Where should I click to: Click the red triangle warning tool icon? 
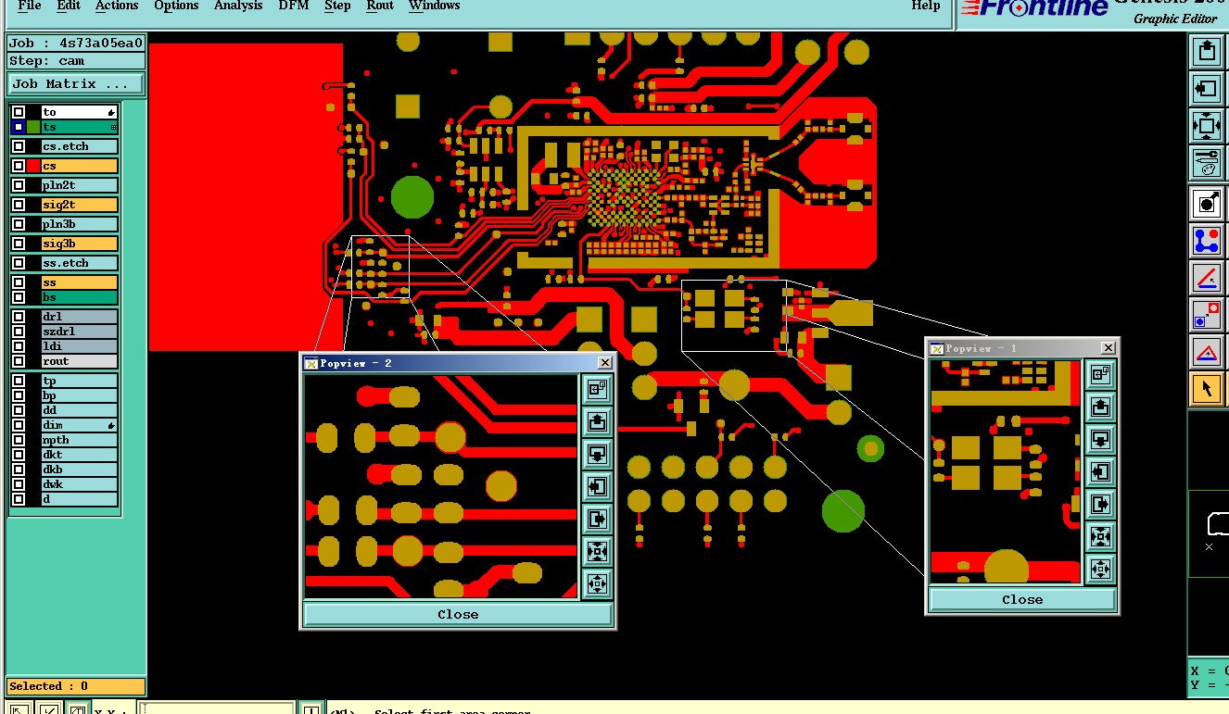click(x=1207, y=352)
